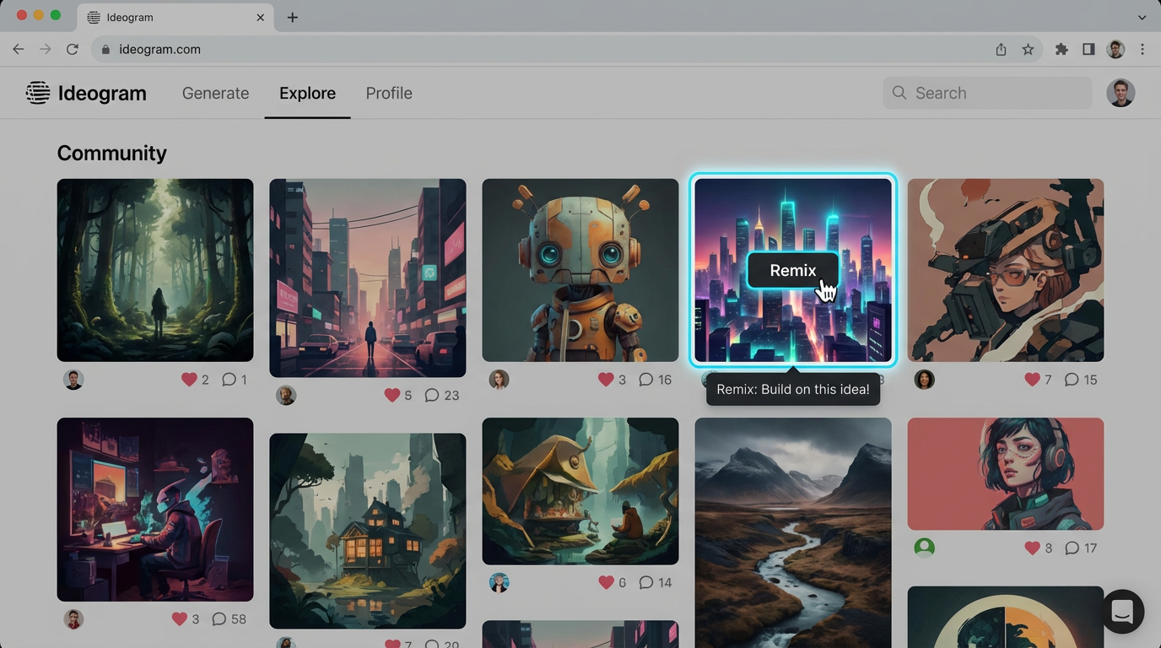This screenshot has height=648, width=1161.
Task: Reload the page
Action: click(x=73, y=50)
